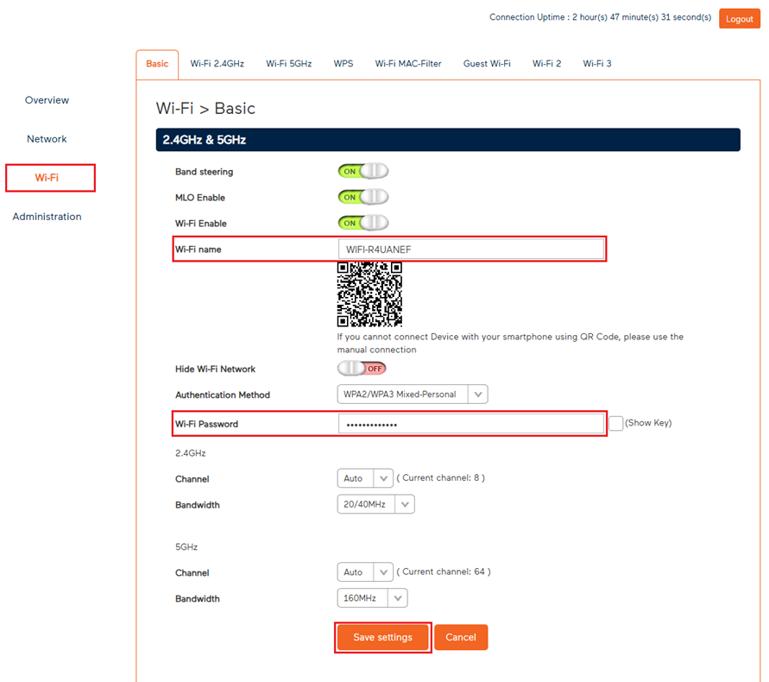Click the Logout button

(x=739, y=17)
